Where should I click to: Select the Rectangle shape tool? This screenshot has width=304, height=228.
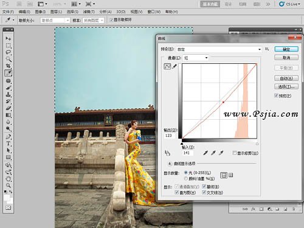(8, 157)
